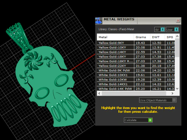
Task: Select the Yellow Gold:10KY row
Action: pos(136,47)
